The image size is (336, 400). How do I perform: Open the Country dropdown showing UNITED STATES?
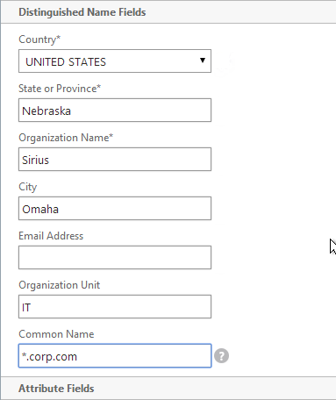[115, 61]
